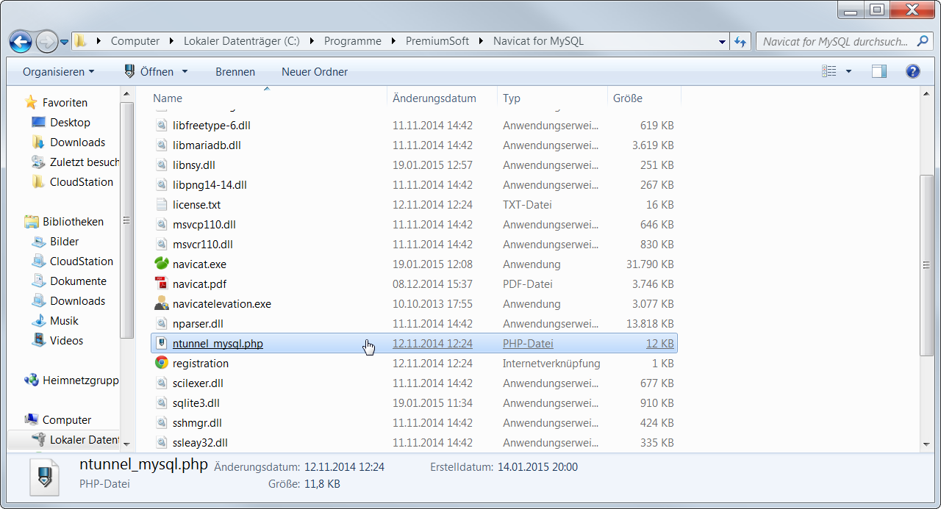Click the sqlite3.dll file icon
941x509 pixels.
pos(162,402)
